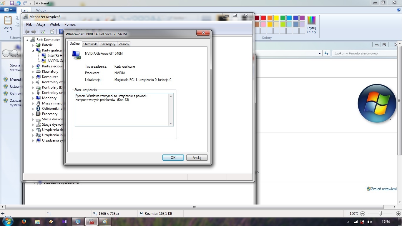Close the NVIDIA GeForce properties dialog

click(203, 33)
